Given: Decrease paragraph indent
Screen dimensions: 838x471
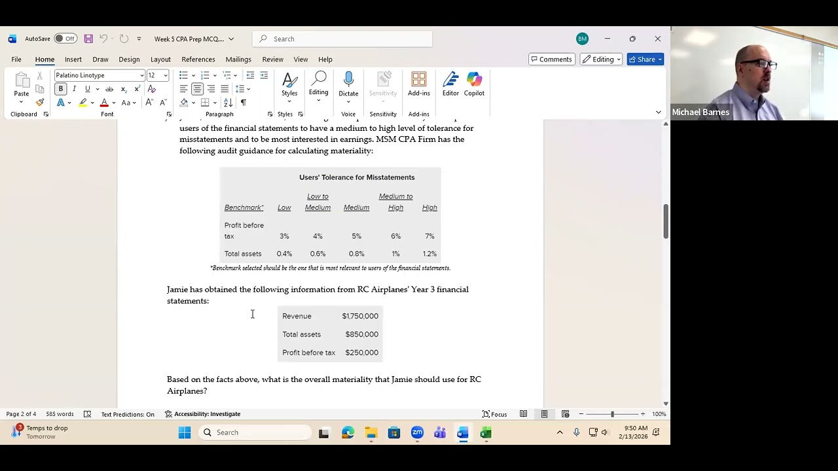Looking at the screenshot, I should coord(250,75).
